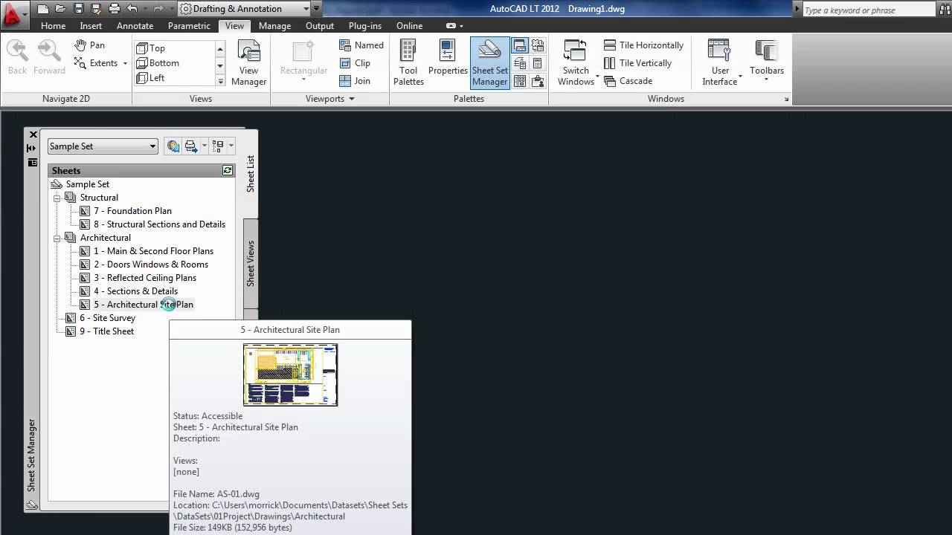
Task: Select sheet 9 - Title Sheet
Action: [x=106, y=331]
